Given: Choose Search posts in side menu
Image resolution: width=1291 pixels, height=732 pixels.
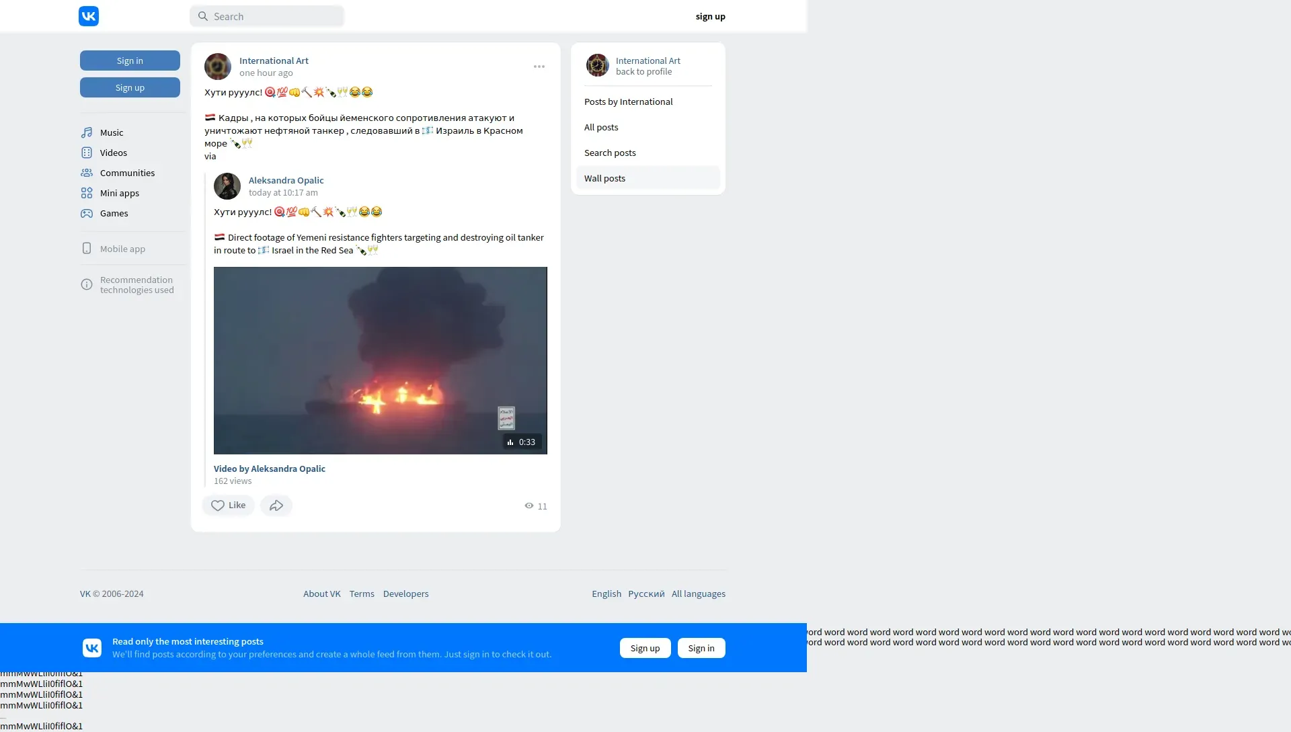Looking at the screenshot, I should (610, 153).
